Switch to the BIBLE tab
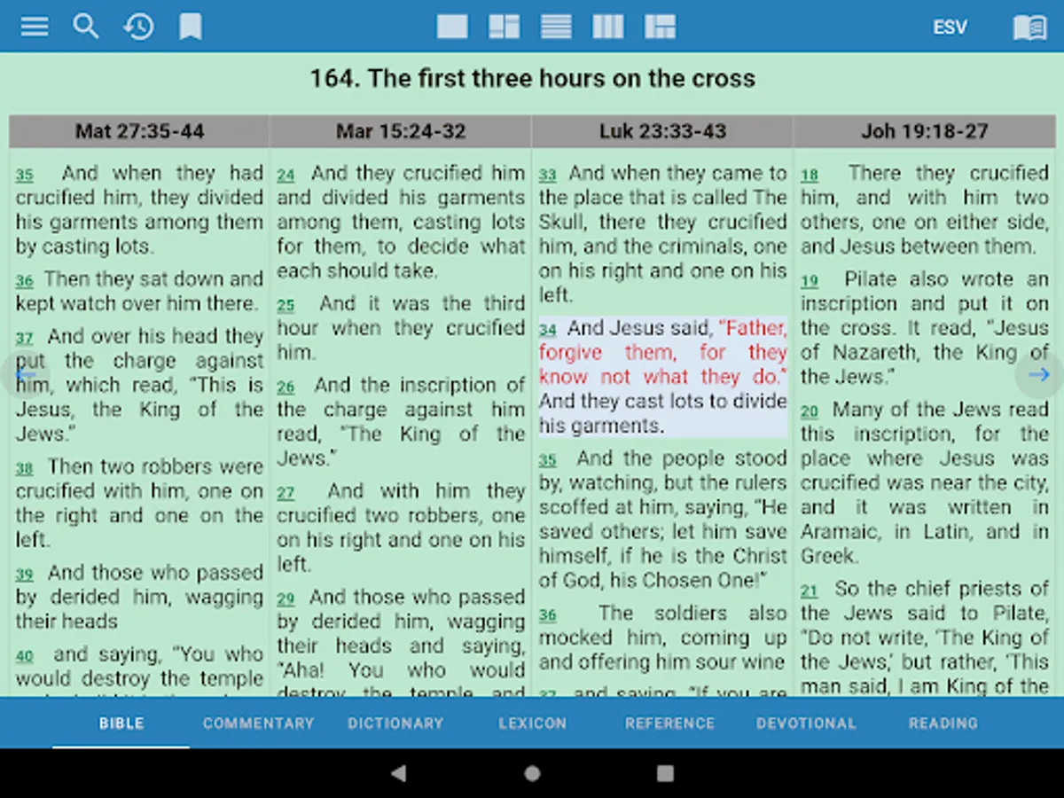This screenshot has height=798, width=1064. pos(121,724)
